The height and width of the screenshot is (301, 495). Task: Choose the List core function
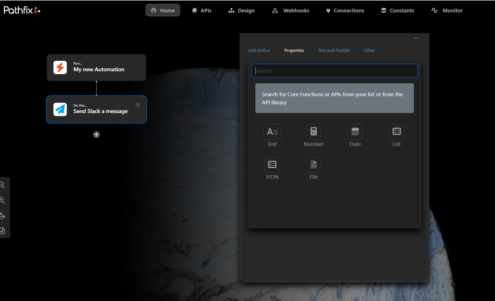397,136
